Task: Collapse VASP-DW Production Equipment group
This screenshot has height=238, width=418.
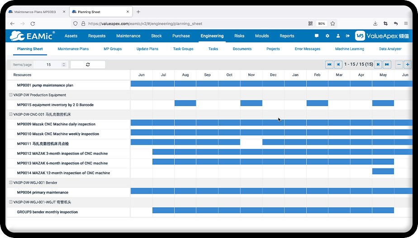Action: [x=10, y=95]
